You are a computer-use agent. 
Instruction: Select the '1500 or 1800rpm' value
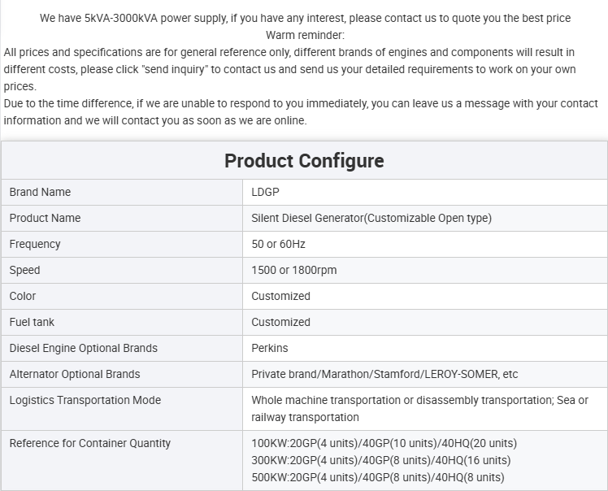click(294, 271)
